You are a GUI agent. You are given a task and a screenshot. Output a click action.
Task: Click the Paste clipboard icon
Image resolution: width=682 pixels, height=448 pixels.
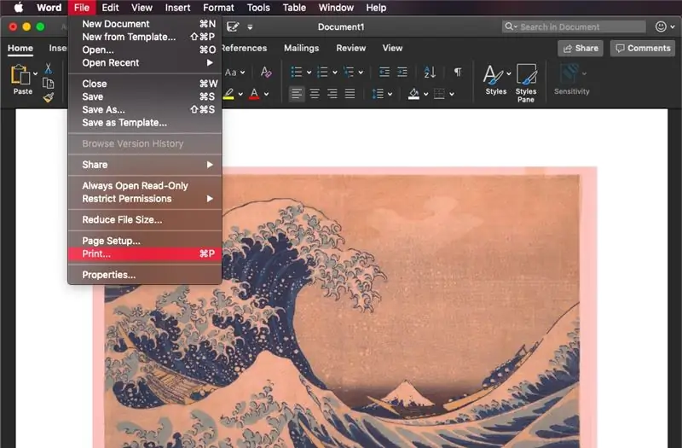click(x=20, y=74)
